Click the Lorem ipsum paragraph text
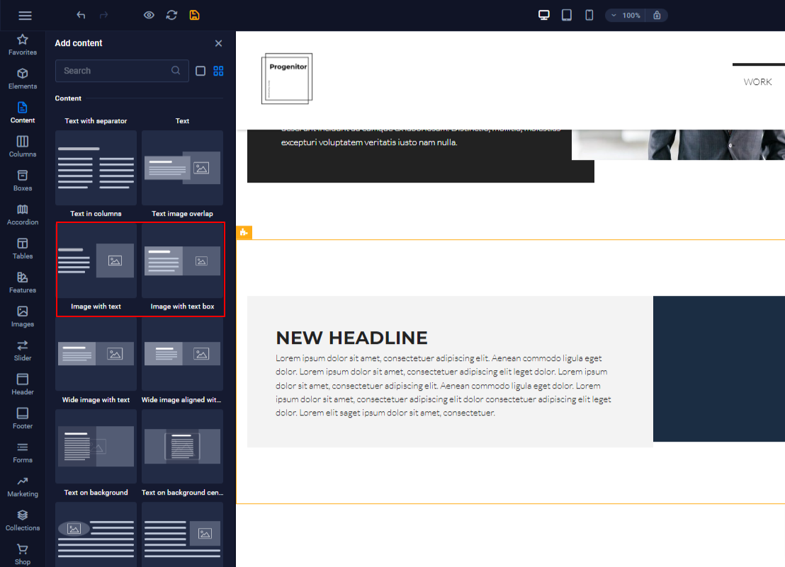 pos(443,386)
